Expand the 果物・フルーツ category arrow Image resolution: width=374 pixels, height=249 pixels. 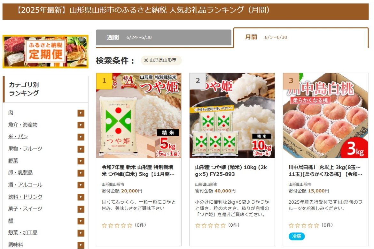pos(81,149)
